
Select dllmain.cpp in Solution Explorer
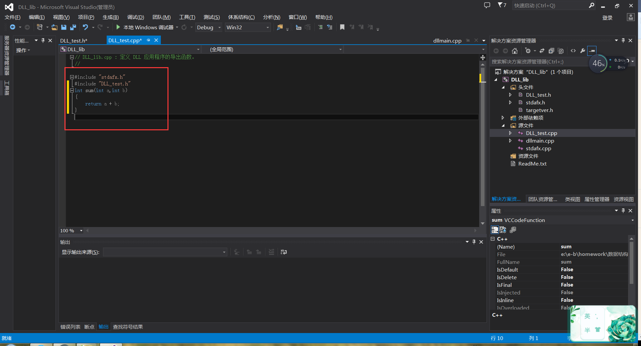click(x=540, y=141)
